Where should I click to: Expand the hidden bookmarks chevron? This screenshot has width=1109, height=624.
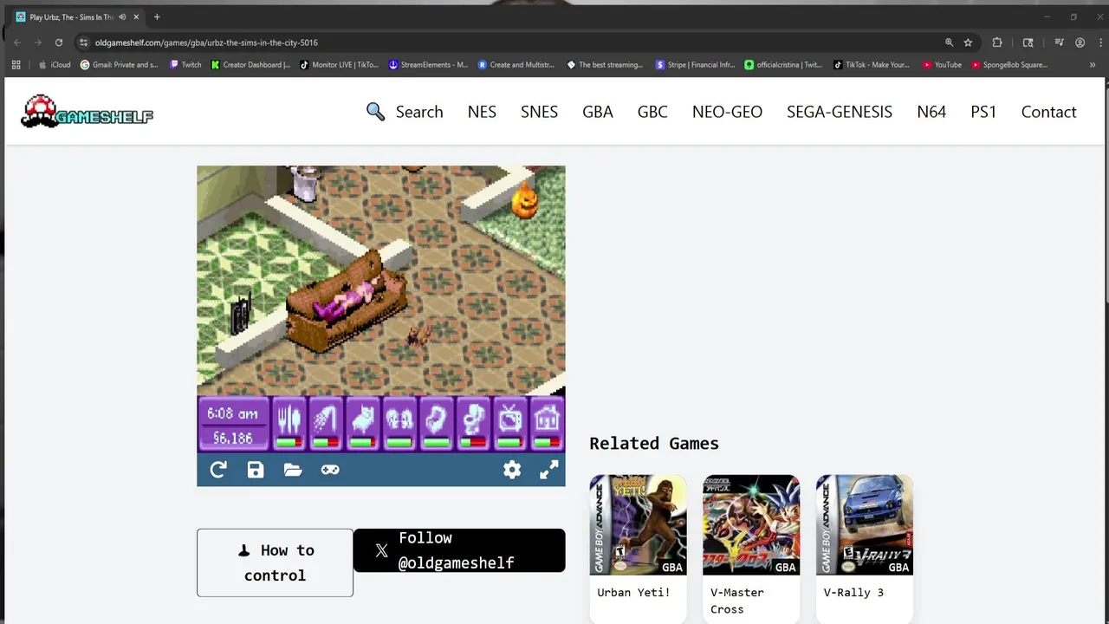pos(1093,65)
